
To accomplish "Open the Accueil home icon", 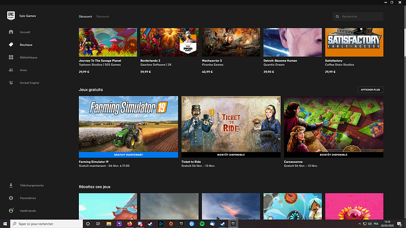I will pyautogui.click(x=11, y=32).
